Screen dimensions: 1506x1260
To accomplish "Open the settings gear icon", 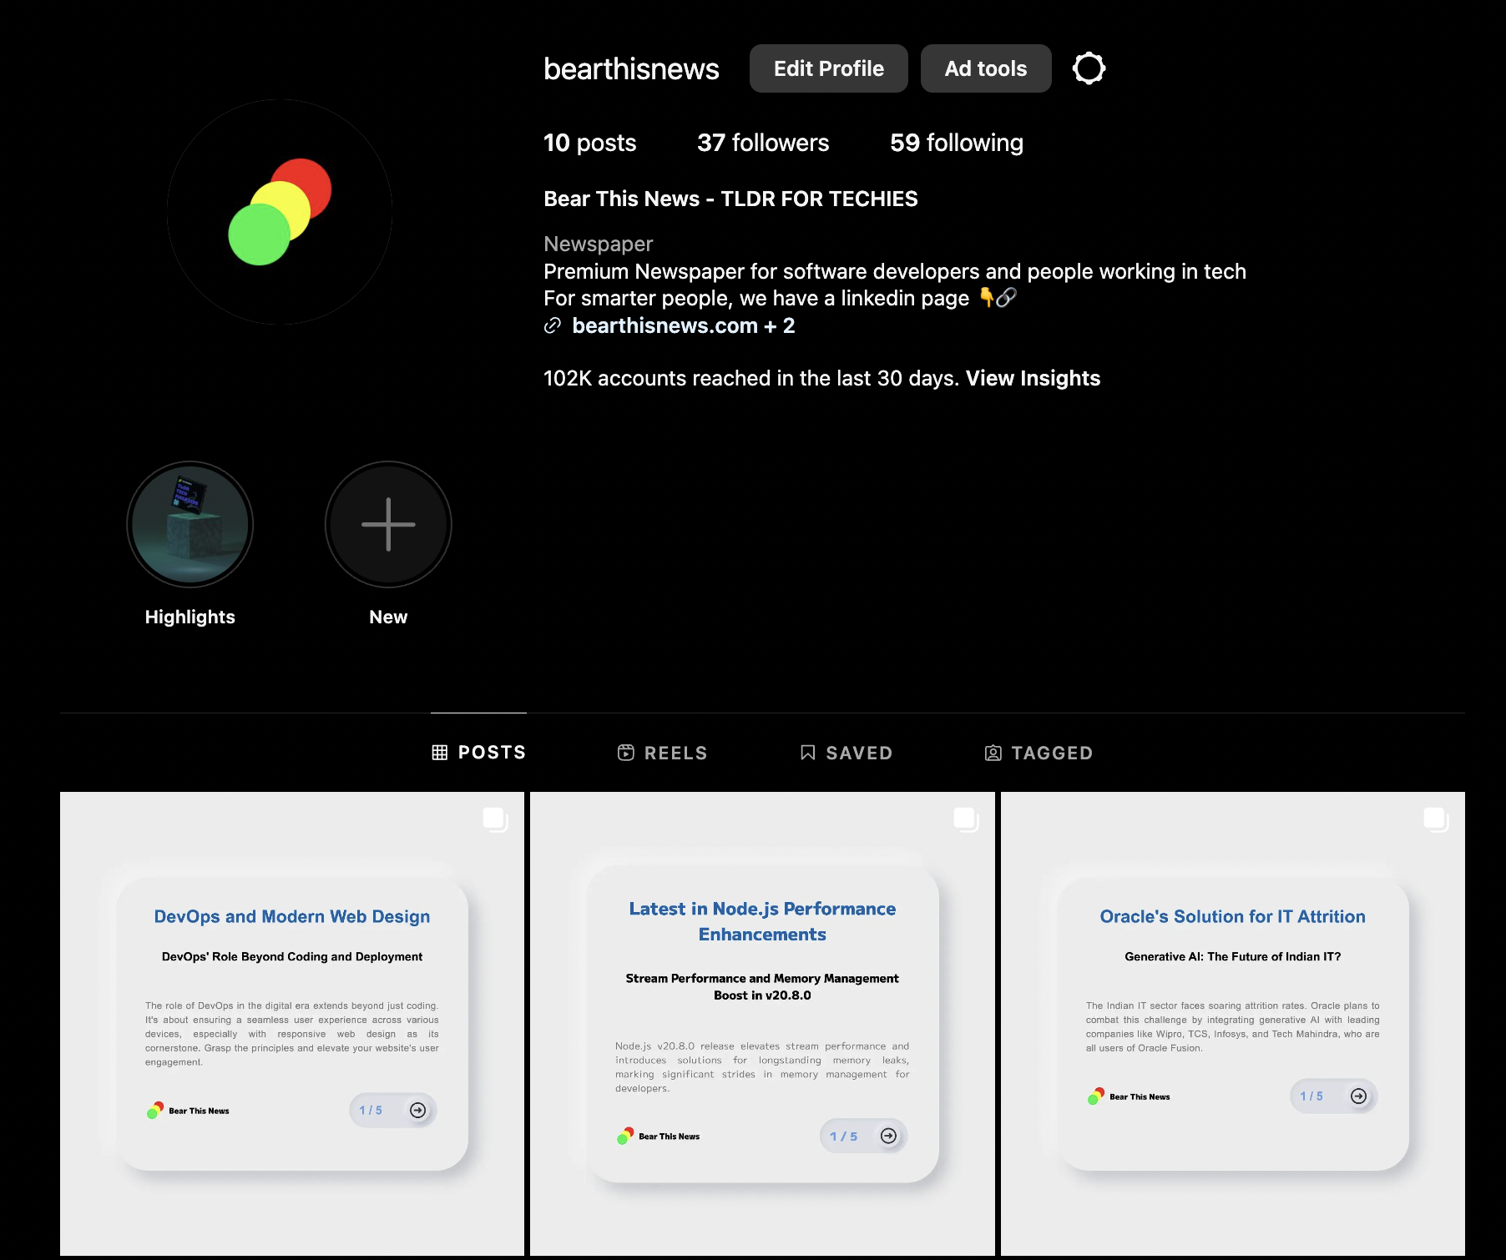I will [x=1089, y=68].
